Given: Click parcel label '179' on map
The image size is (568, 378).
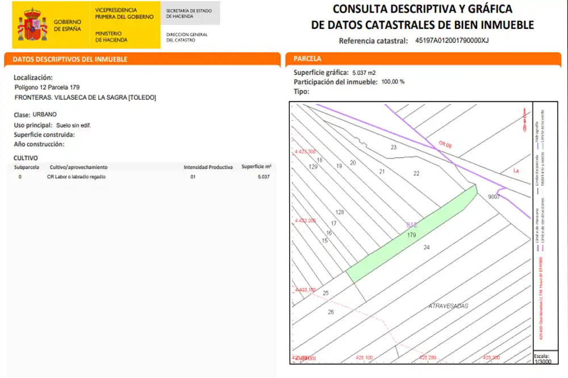Looking at the screenshot, I should pyautogui.click(x=411, y=235).
